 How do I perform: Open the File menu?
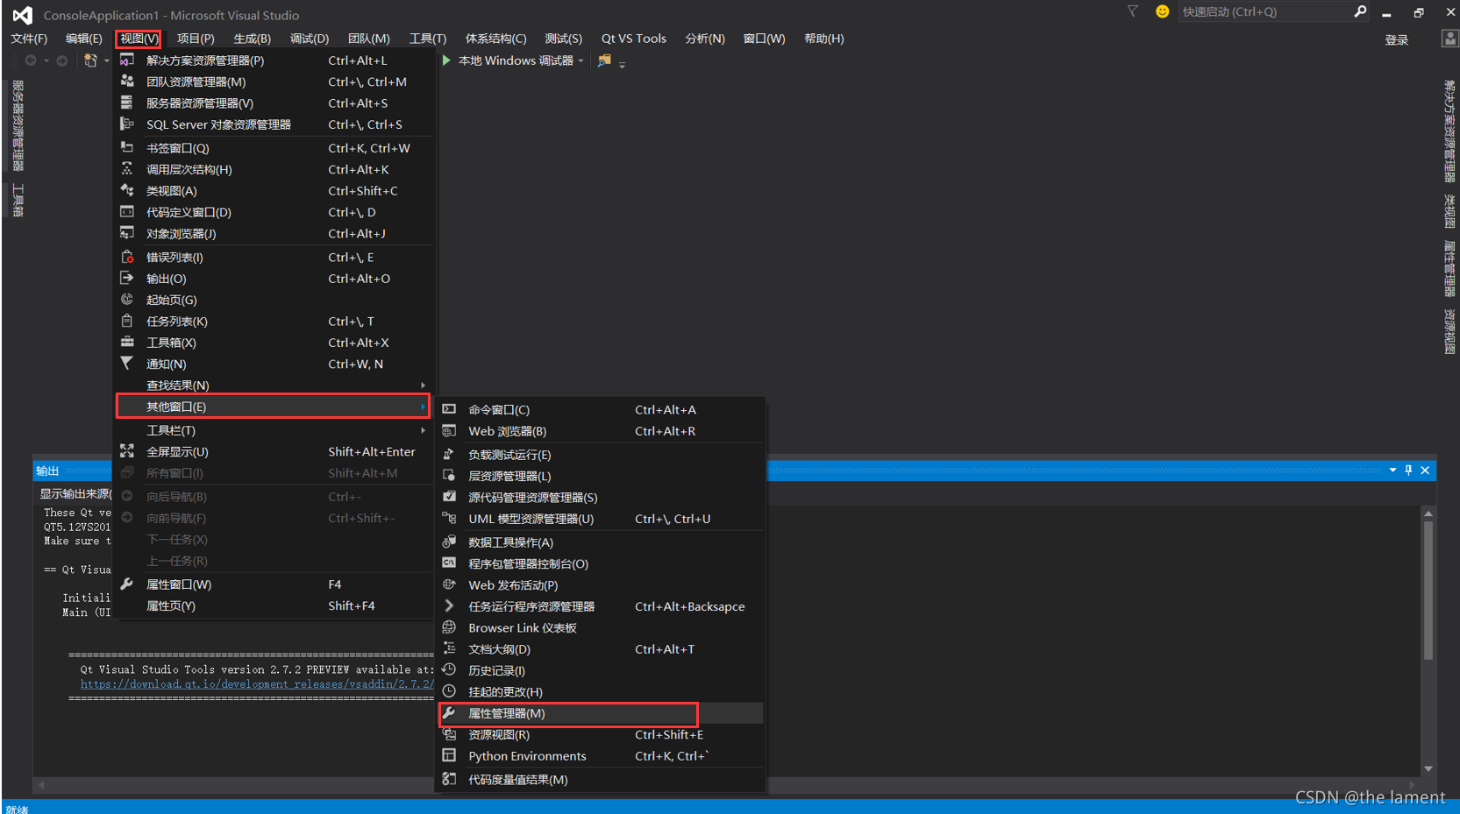coord(29,39)
